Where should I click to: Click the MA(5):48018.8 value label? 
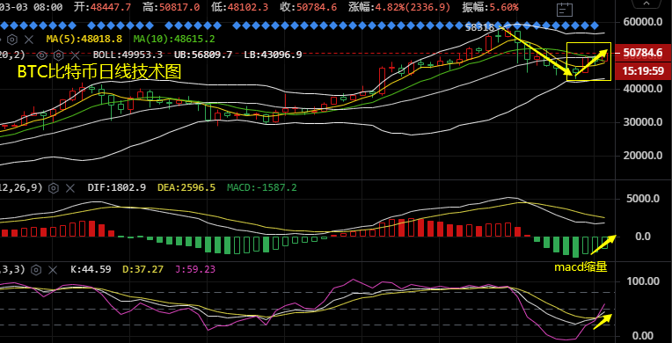point(84,39)
